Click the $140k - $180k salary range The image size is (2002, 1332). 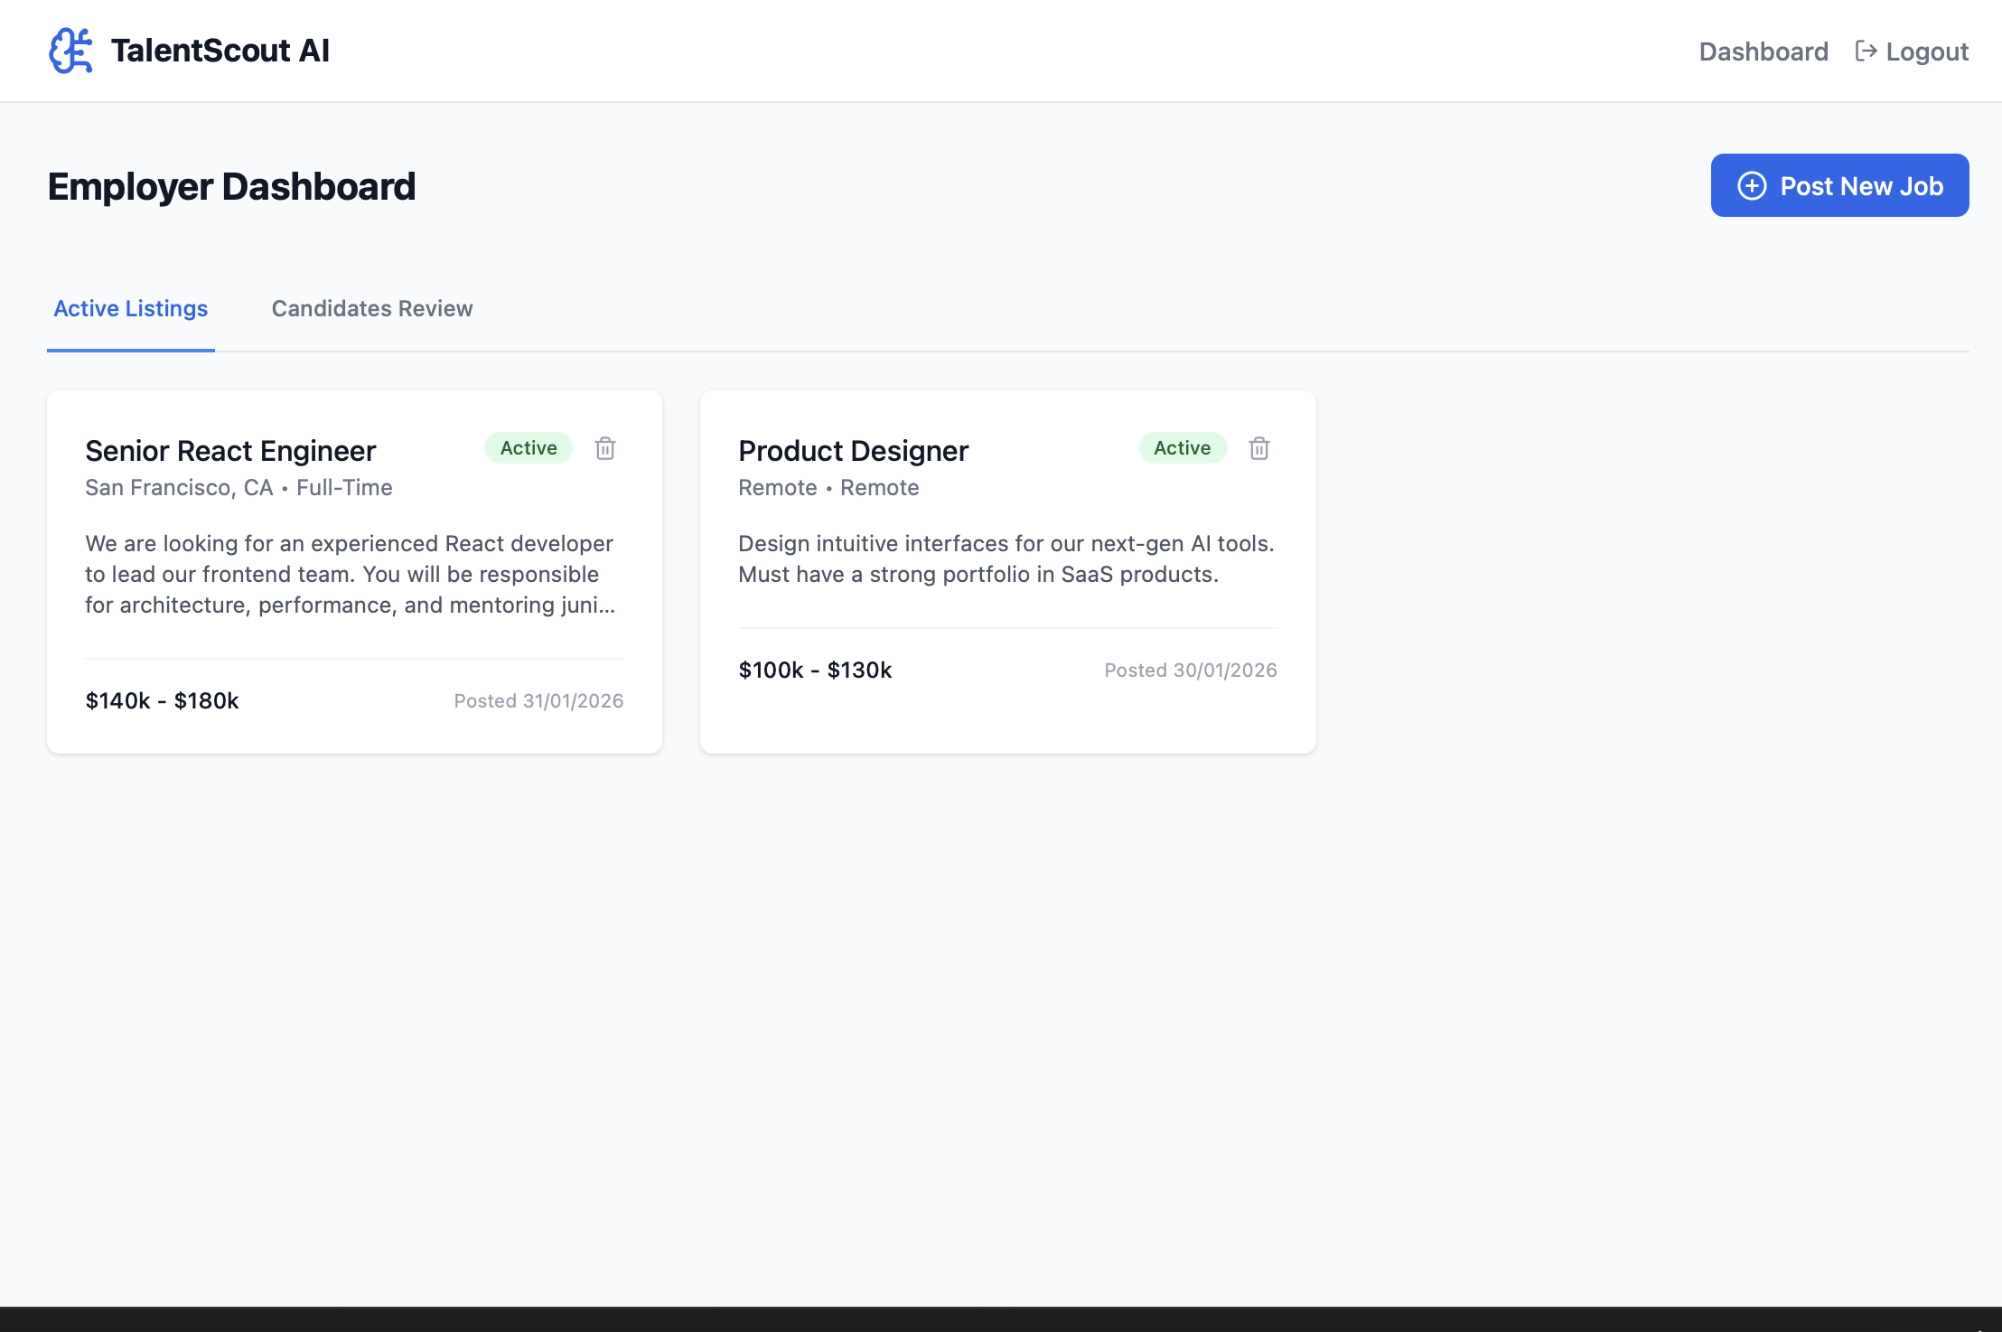(x=162, y=701)
